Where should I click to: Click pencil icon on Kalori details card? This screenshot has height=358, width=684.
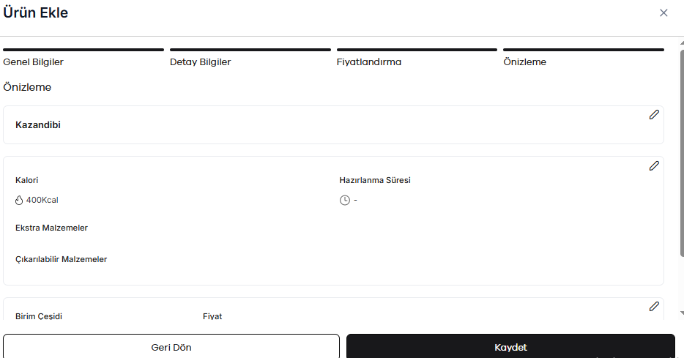(654, 165)
